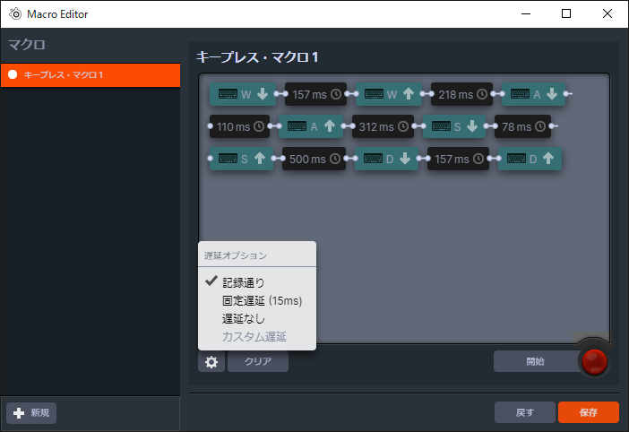Click the 新規 button to add macro
629x432 pixels.
pos(31,413)
